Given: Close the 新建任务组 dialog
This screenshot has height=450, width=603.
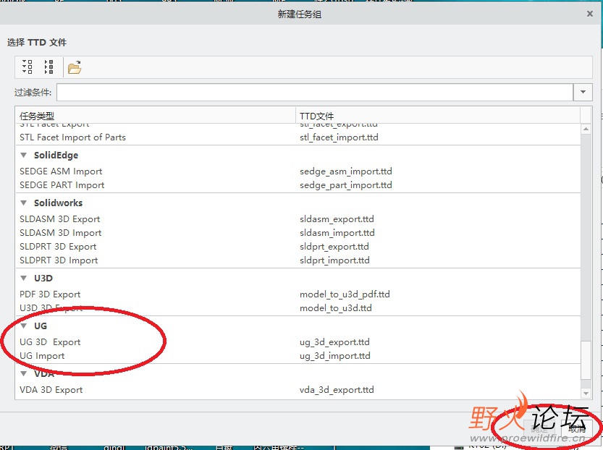Looking at the screenshot, I should coord(589,14).
